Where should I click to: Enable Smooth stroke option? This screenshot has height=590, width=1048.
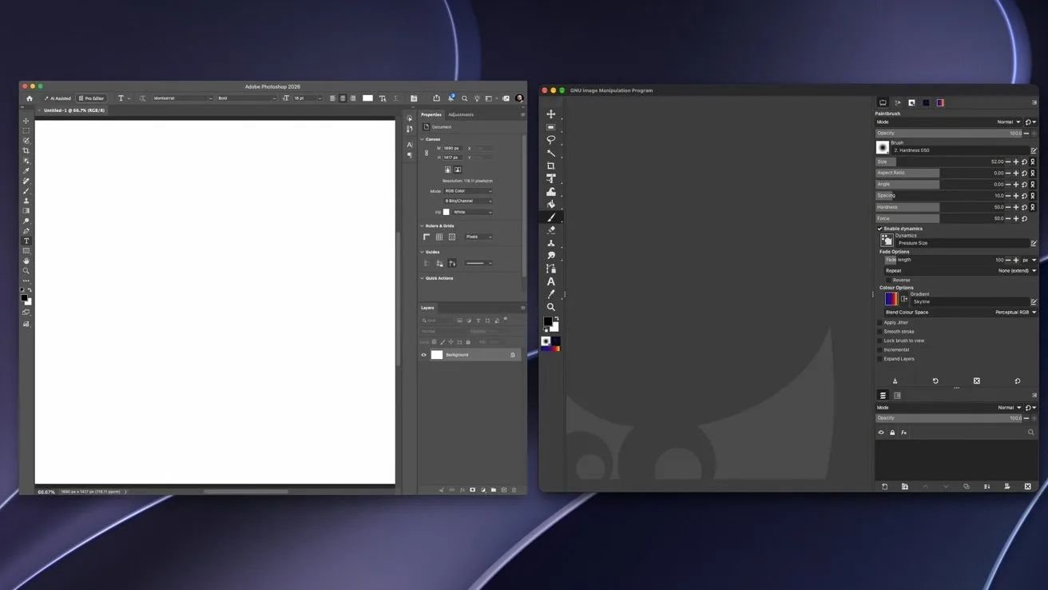click(x=880, y=332)
